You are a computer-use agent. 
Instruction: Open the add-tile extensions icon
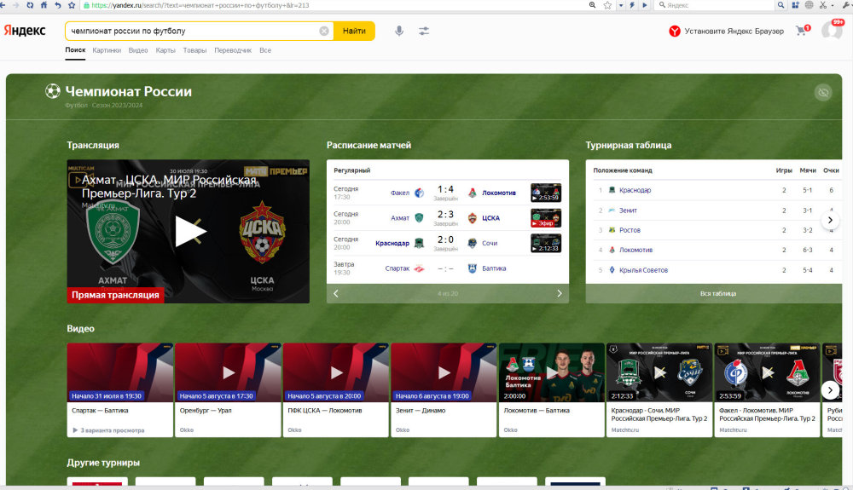pos(795,5)
